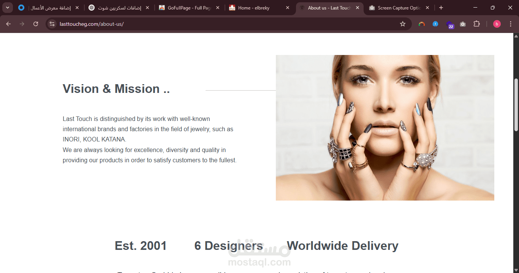Restore down the browser window
This screenshot has width=519, height=273.
tap(493, 8)
